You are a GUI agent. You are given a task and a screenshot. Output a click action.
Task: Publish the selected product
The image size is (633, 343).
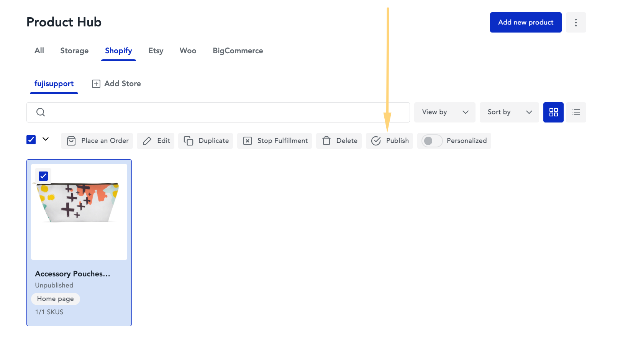click(x=389, y=141)
